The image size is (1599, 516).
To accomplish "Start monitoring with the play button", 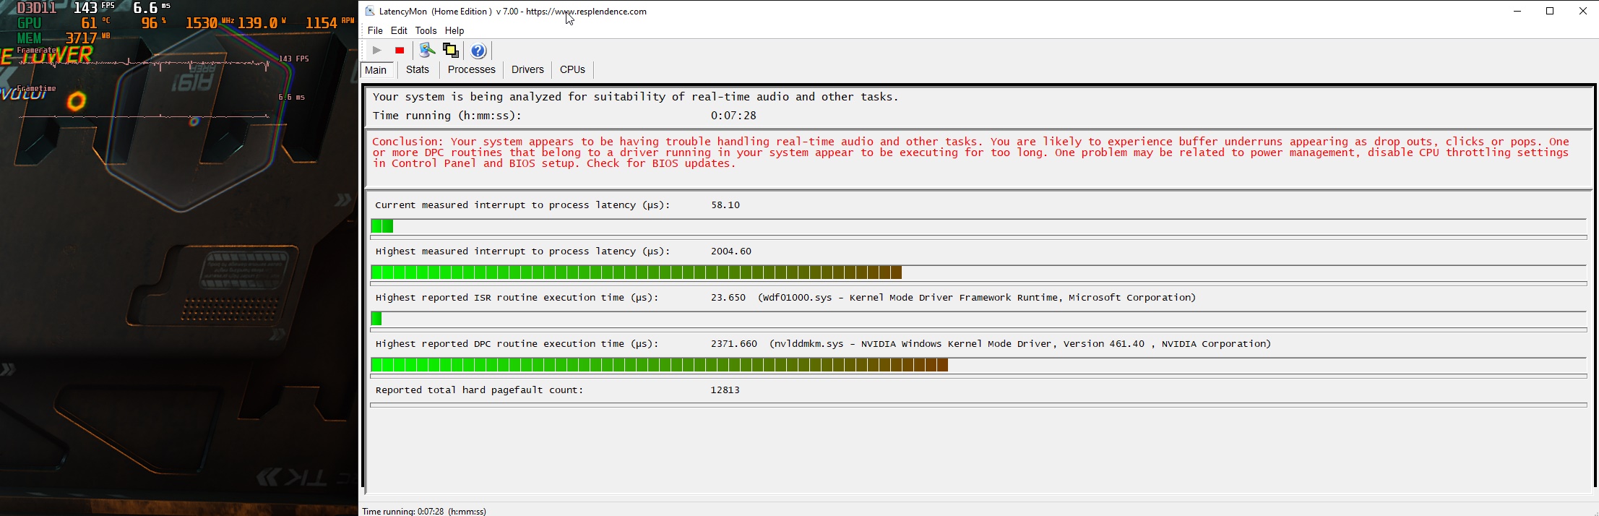I will pos(376,51).
